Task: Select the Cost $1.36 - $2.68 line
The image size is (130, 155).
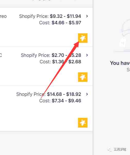Action: click(x=60, y=62)
